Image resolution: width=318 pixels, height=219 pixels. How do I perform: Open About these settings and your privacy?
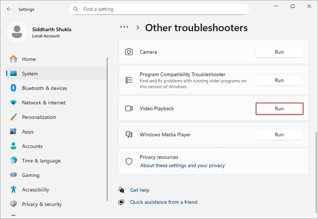182,165
